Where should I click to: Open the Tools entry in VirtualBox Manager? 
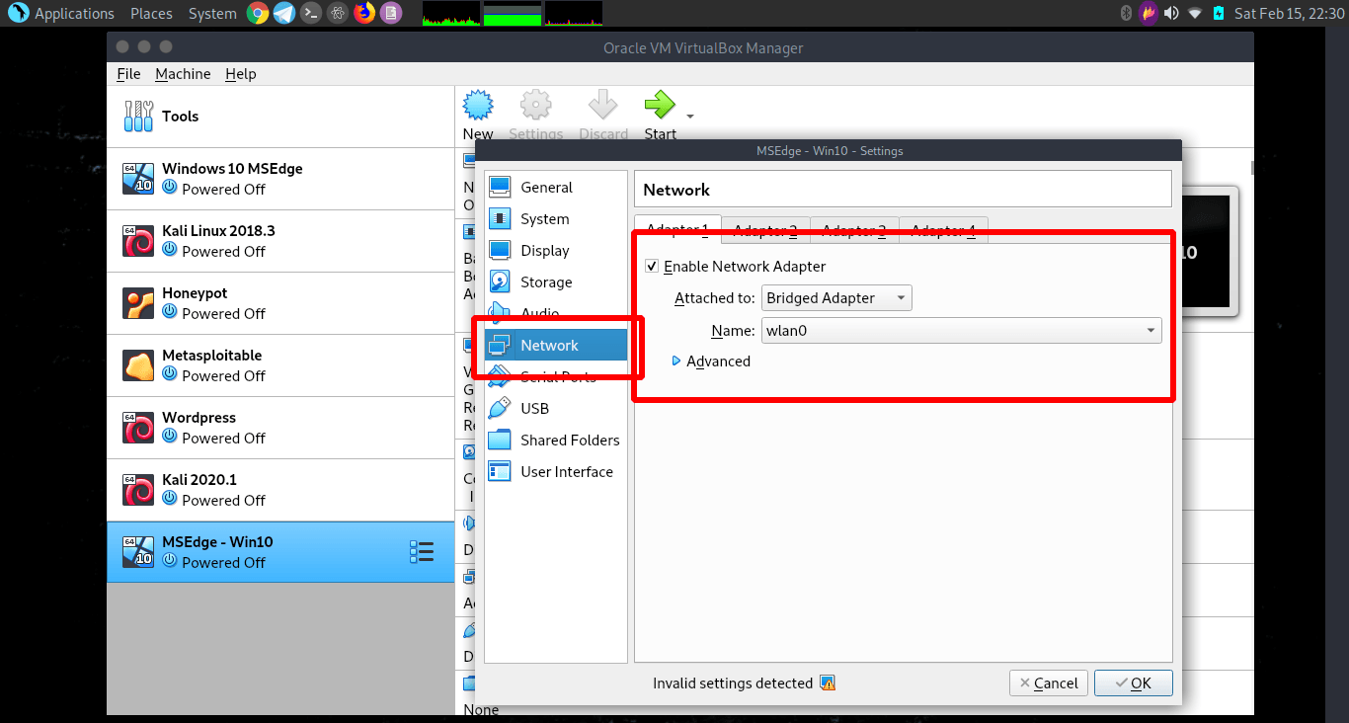280,117
